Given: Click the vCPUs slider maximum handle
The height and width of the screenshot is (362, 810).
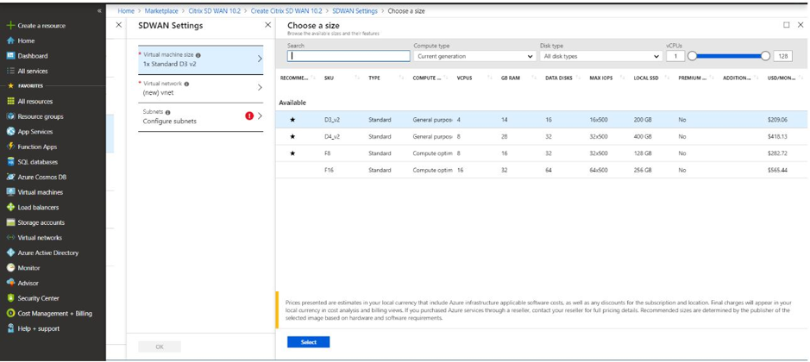Looking at the screenshot, I should click(x=765, y=56).
